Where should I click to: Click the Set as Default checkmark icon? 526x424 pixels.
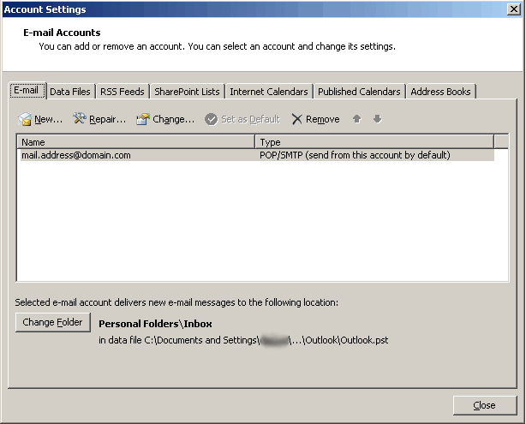211,119
